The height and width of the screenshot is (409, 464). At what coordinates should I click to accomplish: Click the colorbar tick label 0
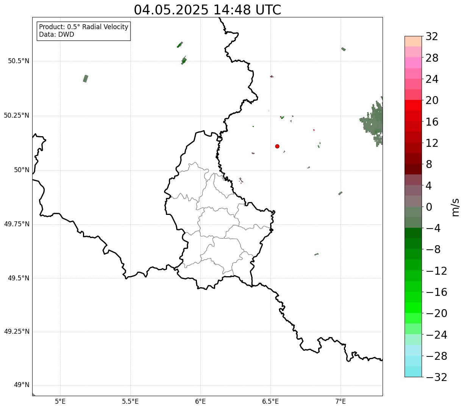(429, 207)
